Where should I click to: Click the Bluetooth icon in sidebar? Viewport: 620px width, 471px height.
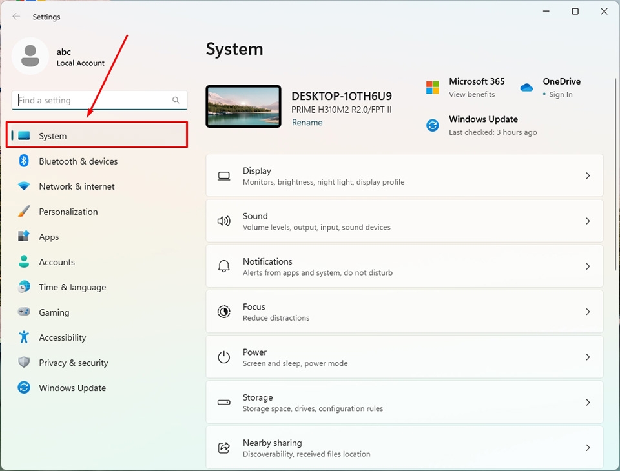tap(24, 161)
